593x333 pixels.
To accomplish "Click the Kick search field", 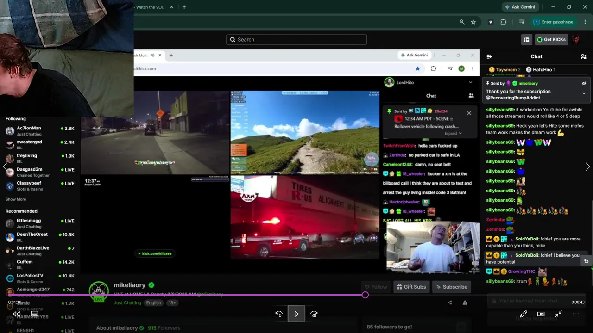I will point(296,39).
